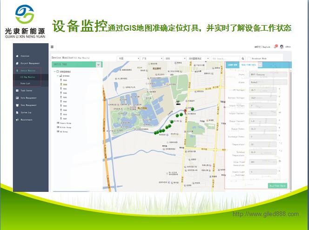The height and width of the screenshot is (230, 309).
Task: Click the Maintenance megaphone icon
Action: click(17, 119)
